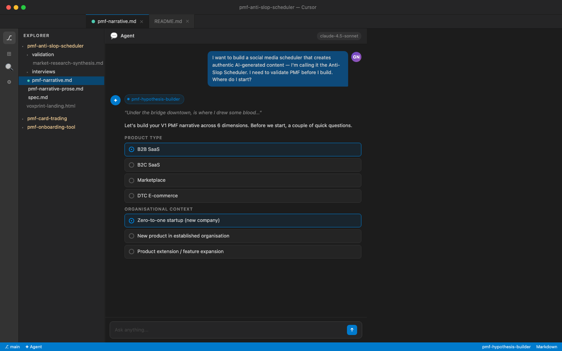Image resolution: width=562 pixels, height=351 pixels.
Task: Click the EXPLORER panel header
Action: pyautogui.click(x=36, y=35)
